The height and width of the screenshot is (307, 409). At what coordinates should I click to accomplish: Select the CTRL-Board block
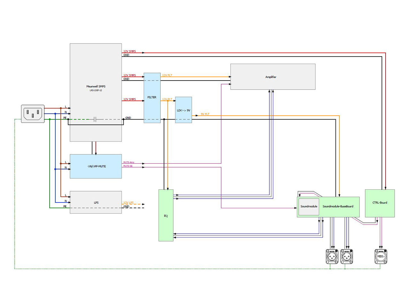click(380, 203)
